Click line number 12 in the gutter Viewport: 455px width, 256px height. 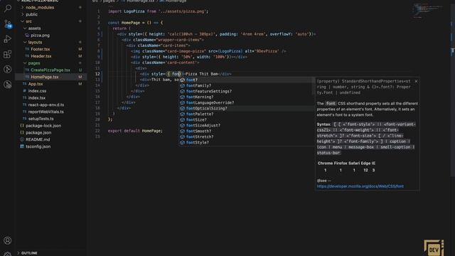pyautogui.click(x=97, y=74)
